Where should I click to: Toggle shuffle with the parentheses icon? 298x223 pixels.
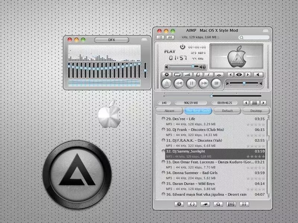pyautogui.click(x=191, y=204)
